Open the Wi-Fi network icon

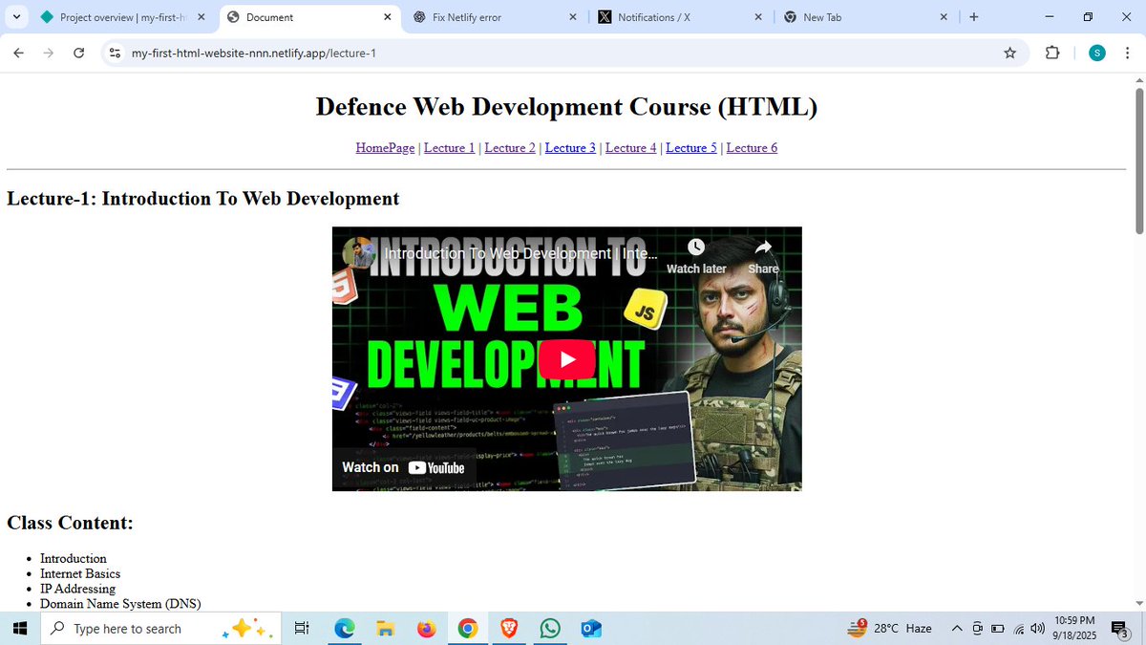pos(1018,628)
